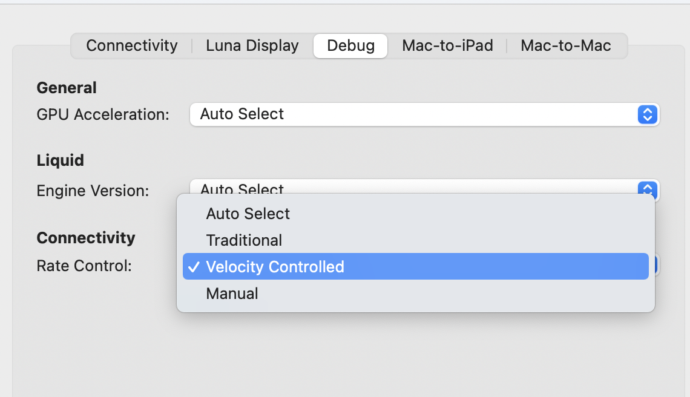Viewport: 690px width, 397px height.
Task: Pick the Traditional menu option
Action: [244, 240]
